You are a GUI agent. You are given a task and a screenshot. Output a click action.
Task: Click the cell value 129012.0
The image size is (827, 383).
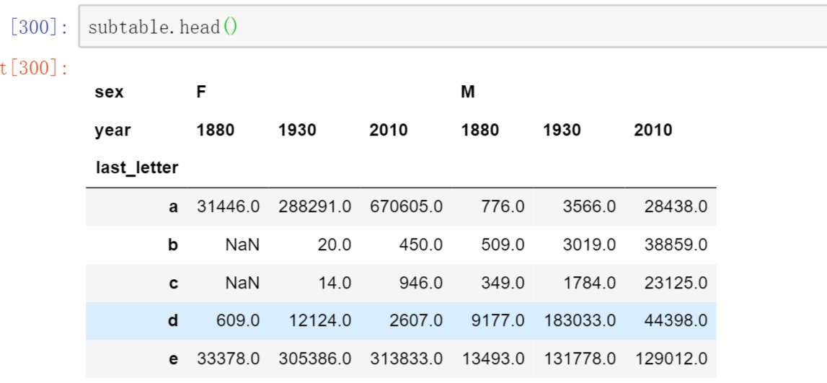click(x=671, y=359)
